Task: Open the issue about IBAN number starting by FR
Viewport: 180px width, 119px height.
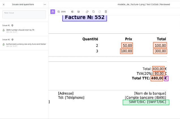Action: pos(20,30)
